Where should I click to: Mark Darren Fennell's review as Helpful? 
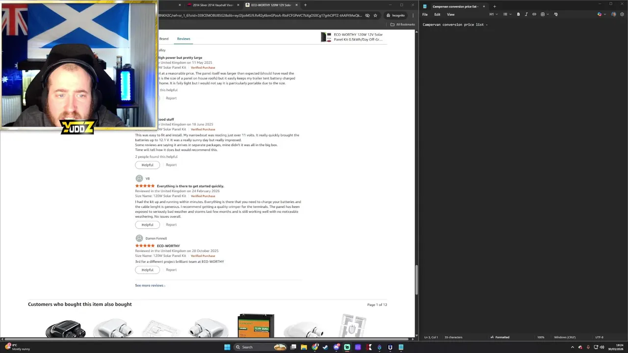[x=147, y=270]
